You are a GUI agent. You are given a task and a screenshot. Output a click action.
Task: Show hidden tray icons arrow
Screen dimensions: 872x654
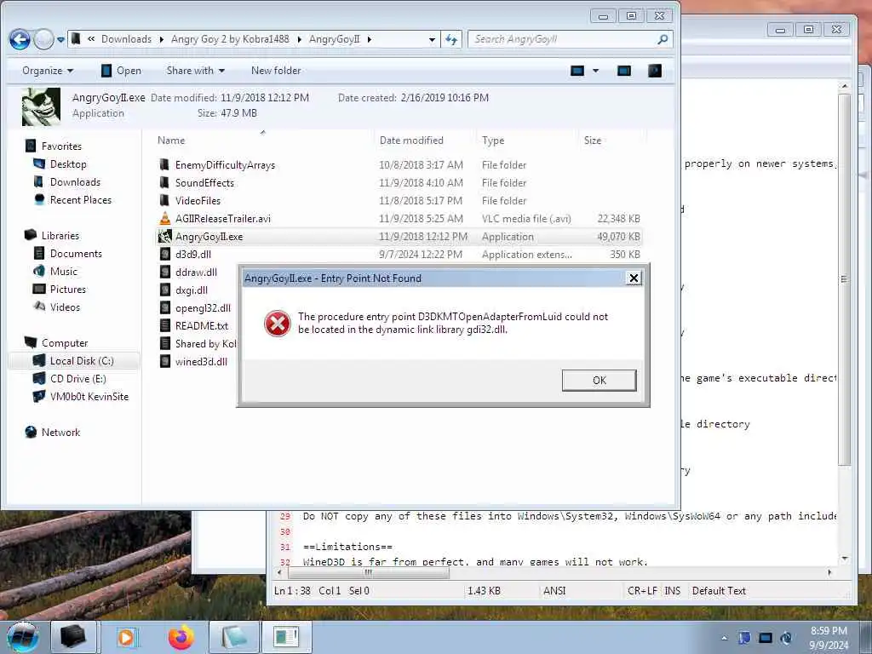724,638
